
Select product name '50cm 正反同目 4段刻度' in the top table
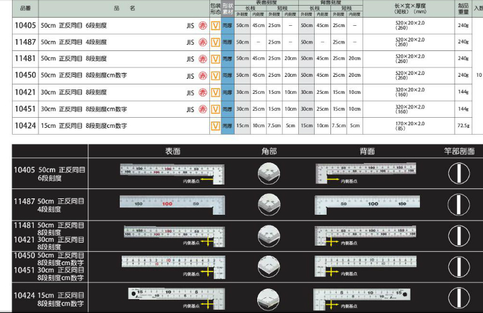[74, 42]
